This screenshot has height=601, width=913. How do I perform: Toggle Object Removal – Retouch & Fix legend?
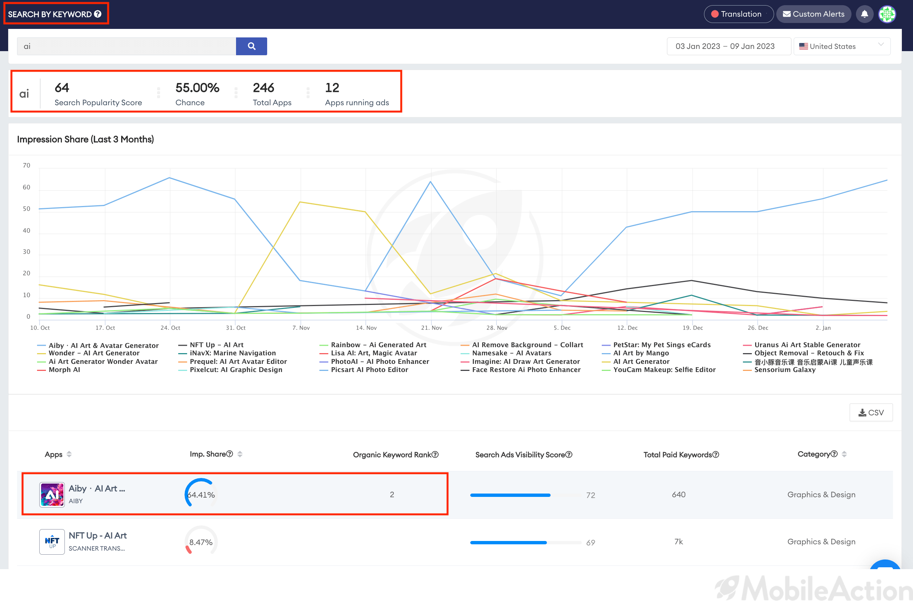click(x=804, y=353)
